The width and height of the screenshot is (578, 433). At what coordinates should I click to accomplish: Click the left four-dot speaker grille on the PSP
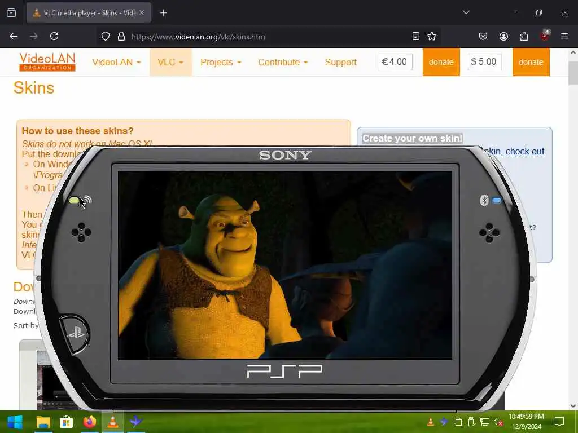(81, 232)
